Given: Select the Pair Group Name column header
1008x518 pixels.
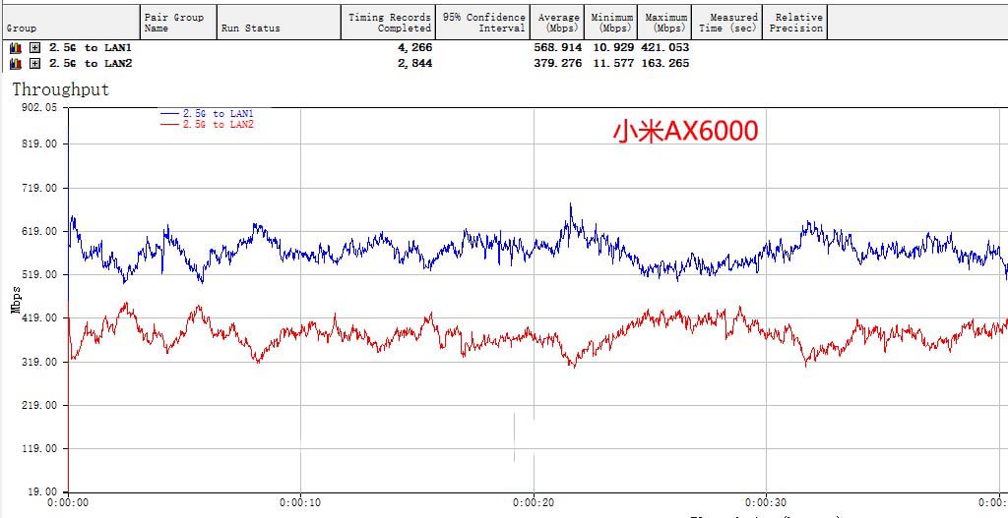Looking at the screenshot, I should point(179,23).
